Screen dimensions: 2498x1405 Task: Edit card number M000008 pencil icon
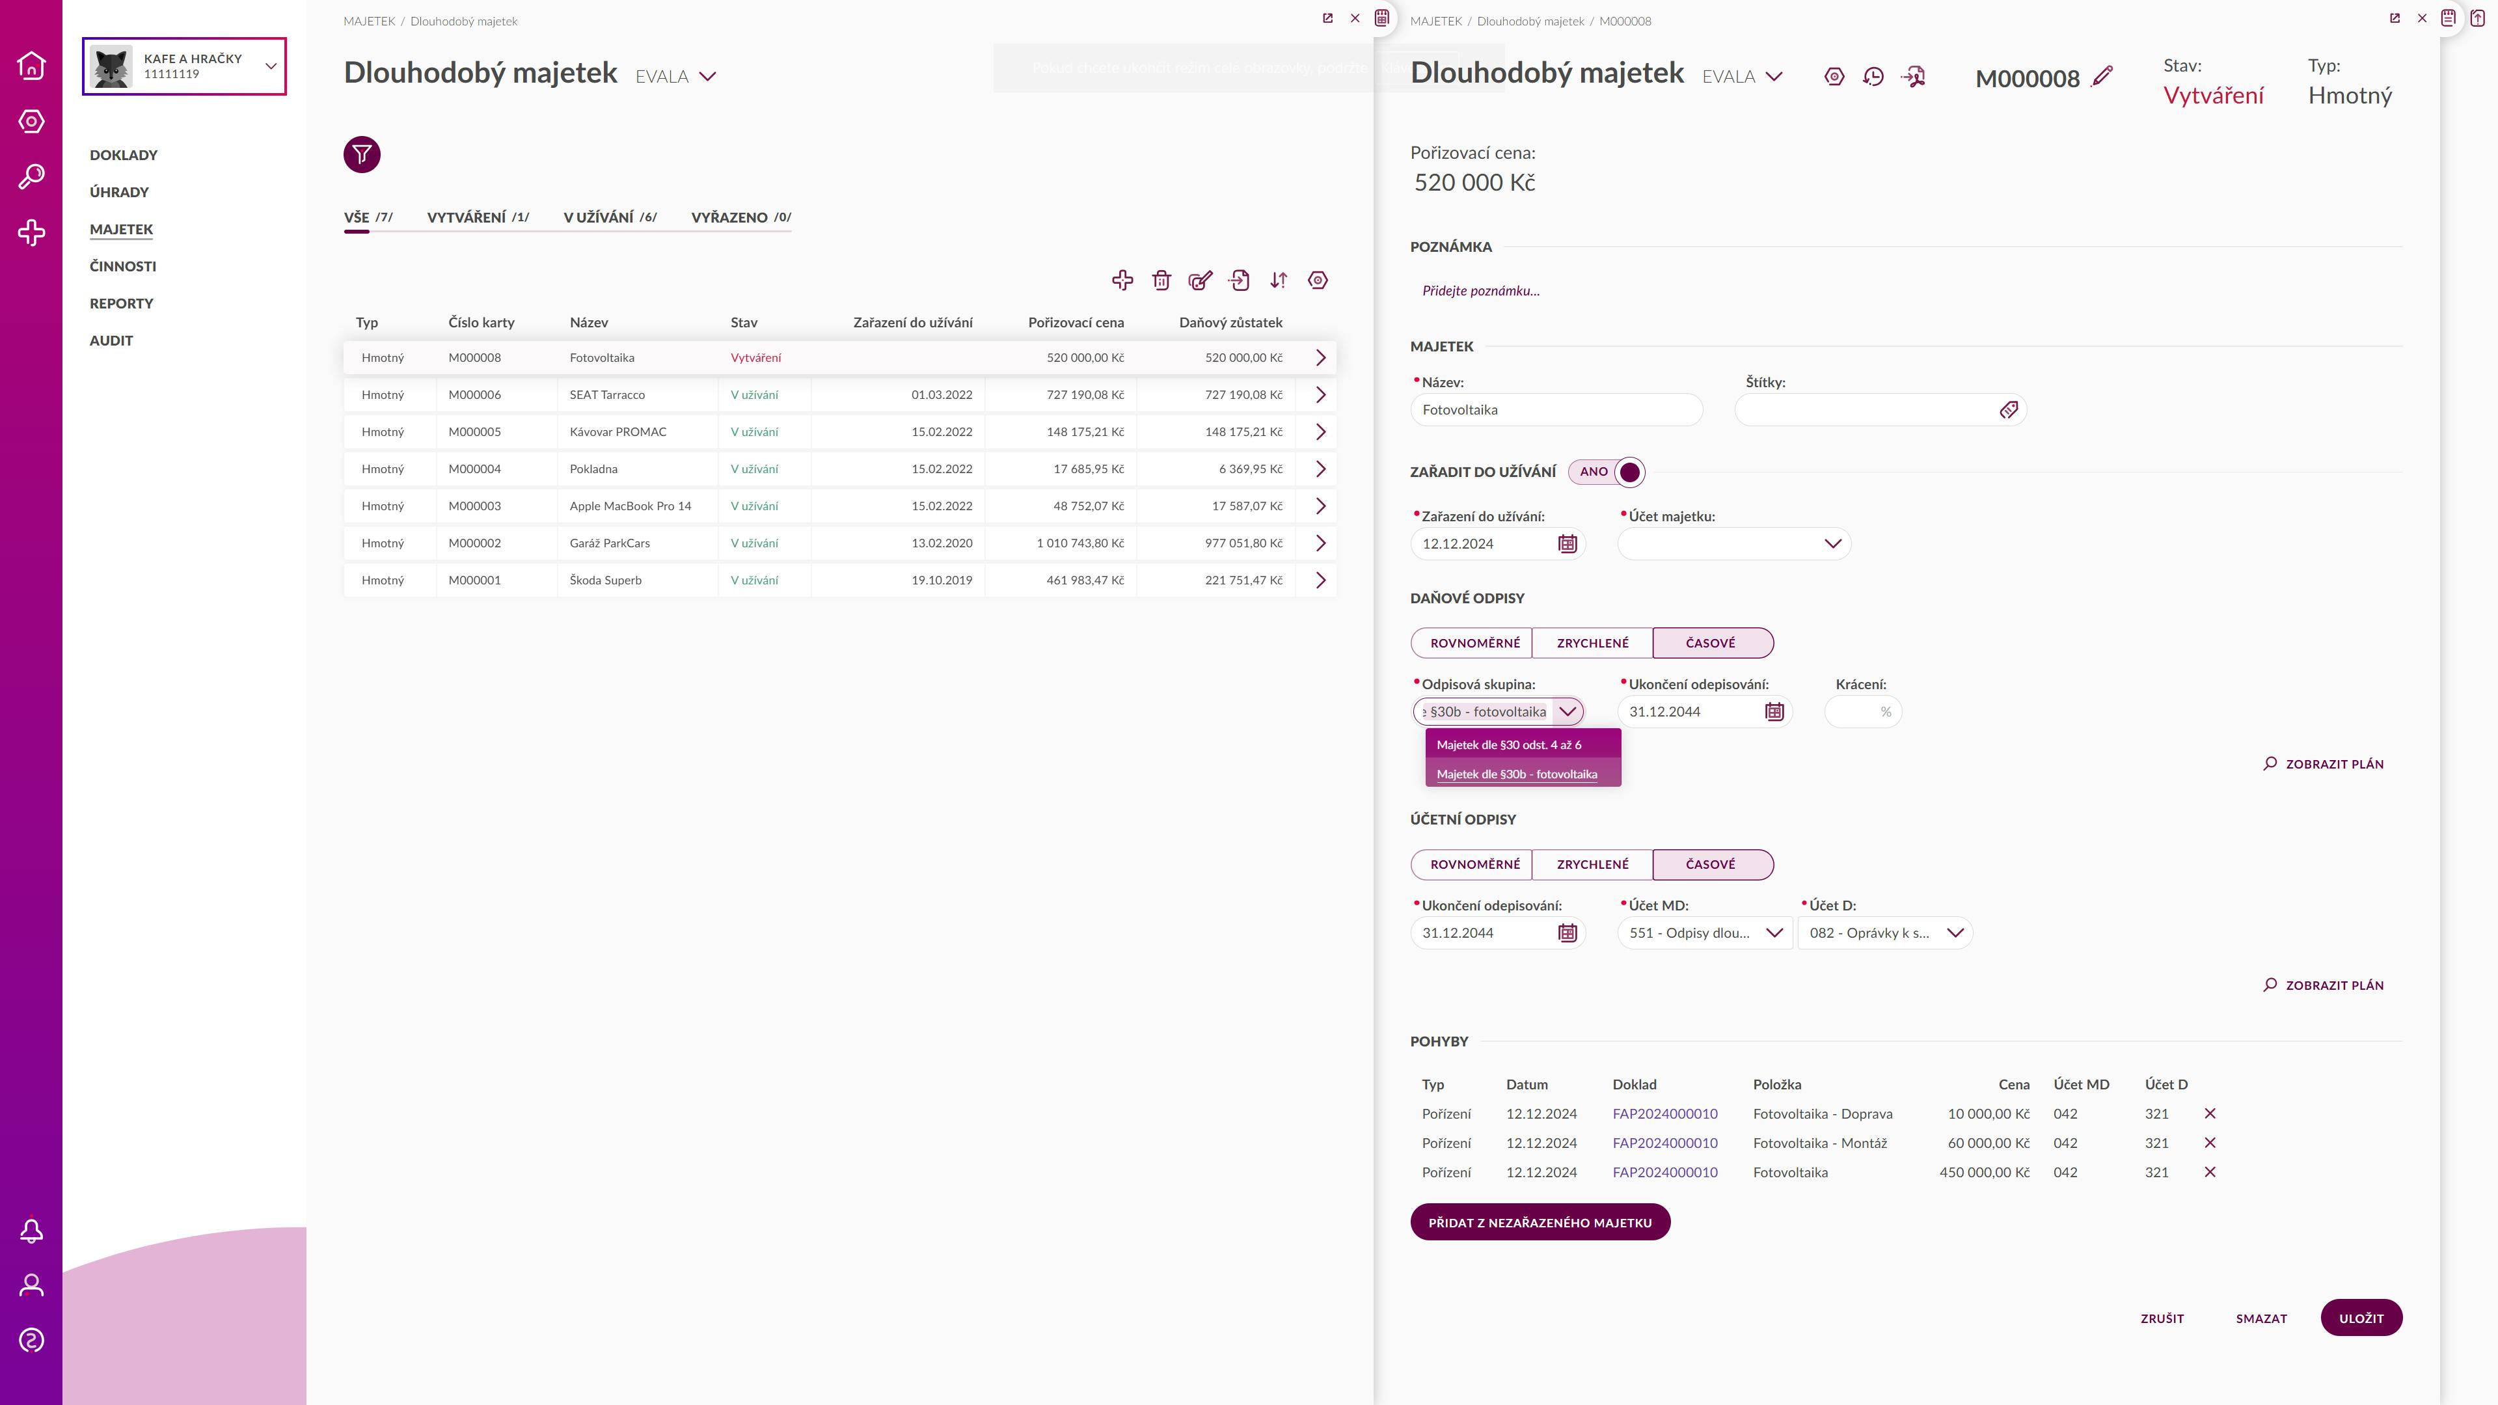tap(2102, 77)
